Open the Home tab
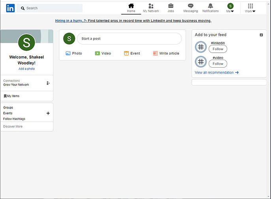This screenshot has height=199, width=271. pyautogui.click(x=131, y=8)
